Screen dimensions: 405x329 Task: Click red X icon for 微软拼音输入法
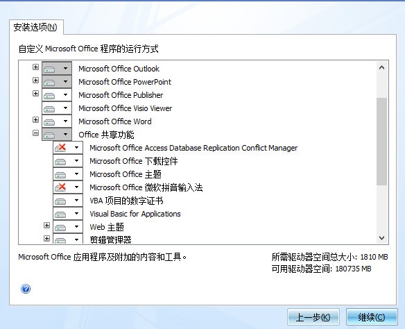(x=60, y=187)
